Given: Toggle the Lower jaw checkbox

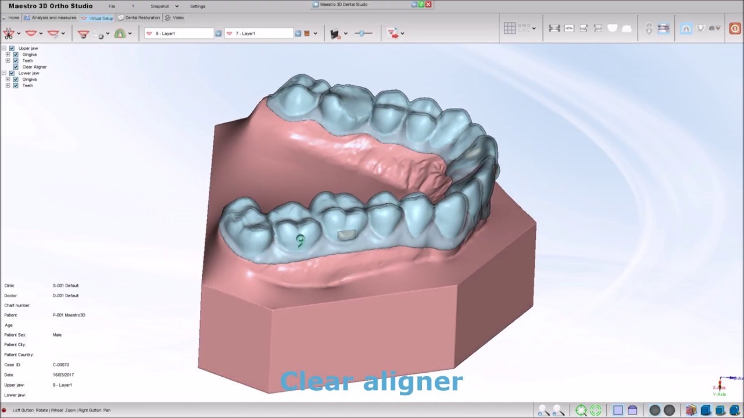Looking at the screenshot, I should [x=12, y=73].
